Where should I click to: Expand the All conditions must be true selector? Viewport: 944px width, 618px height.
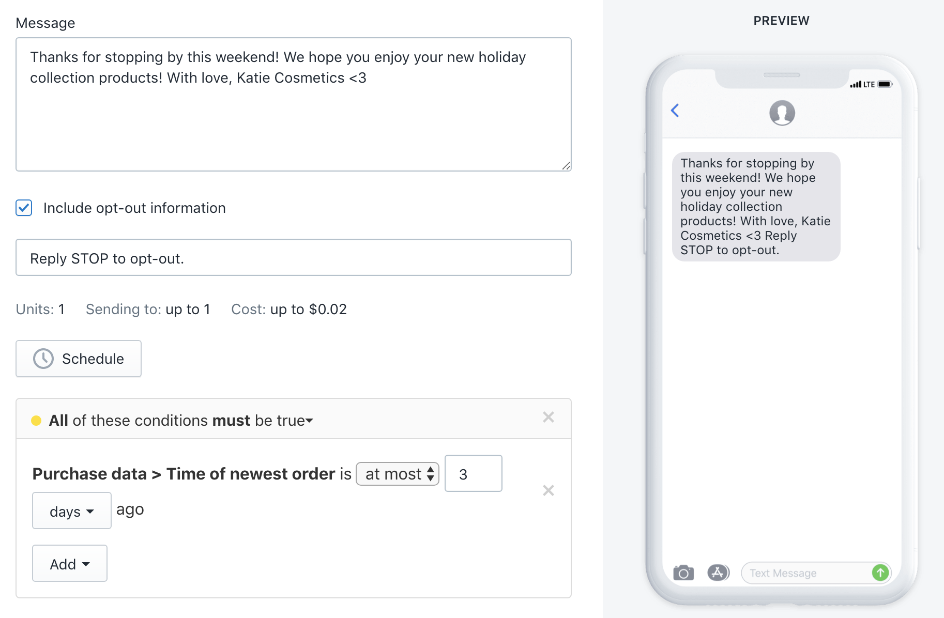coord(181,421)
